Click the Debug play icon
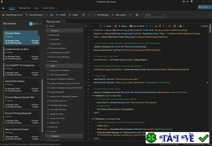Screen dimensions: 212x146 pyautogui.click(x=119, y=26)
